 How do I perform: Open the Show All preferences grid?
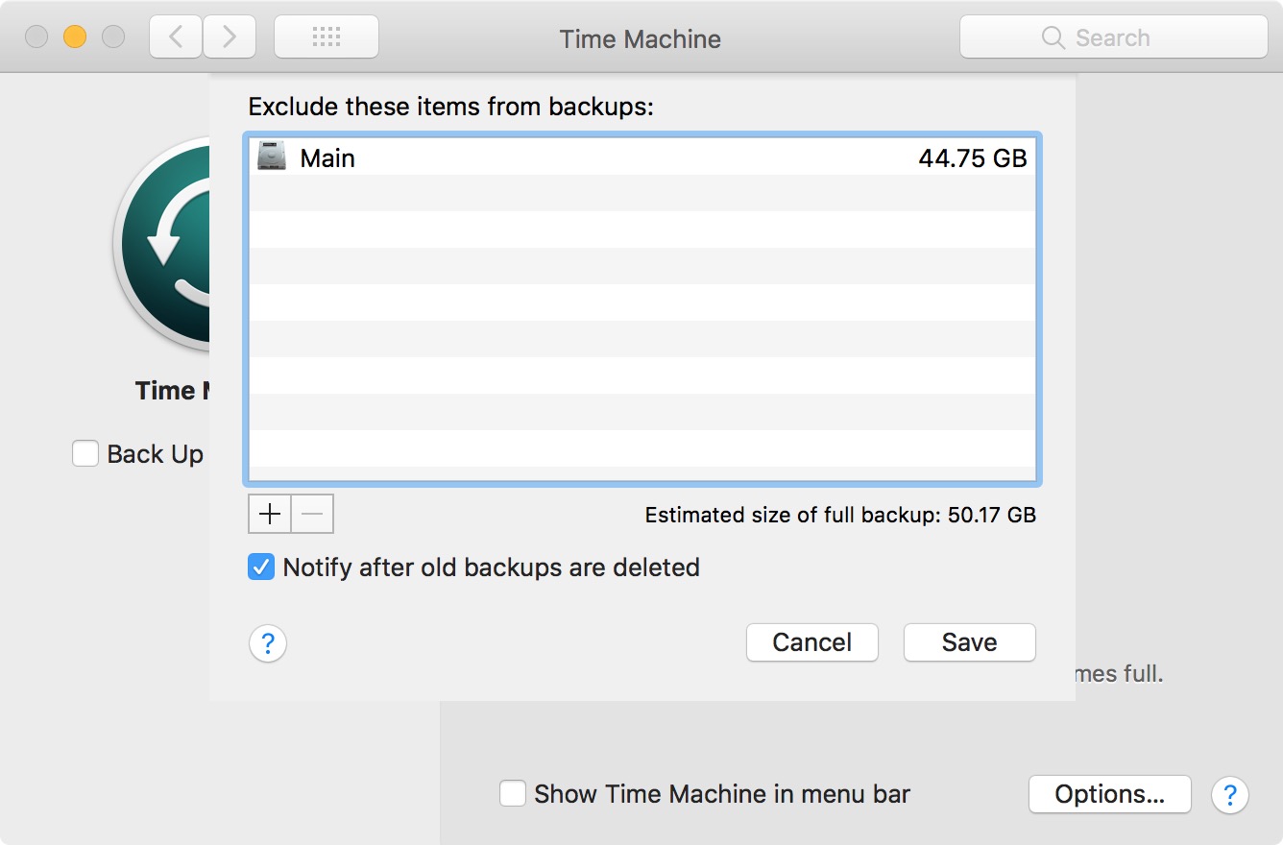[x=327, y=37]
